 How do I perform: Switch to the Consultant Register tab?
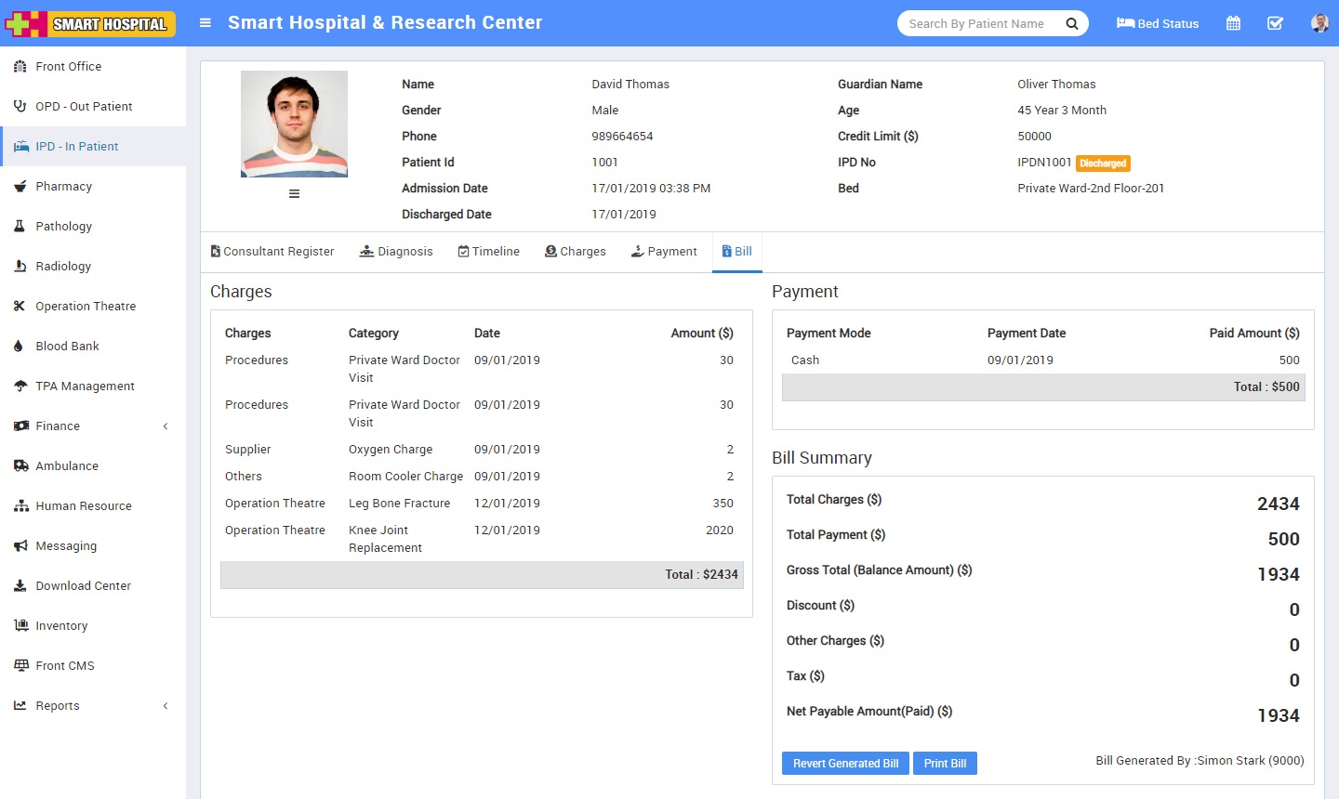272,252
